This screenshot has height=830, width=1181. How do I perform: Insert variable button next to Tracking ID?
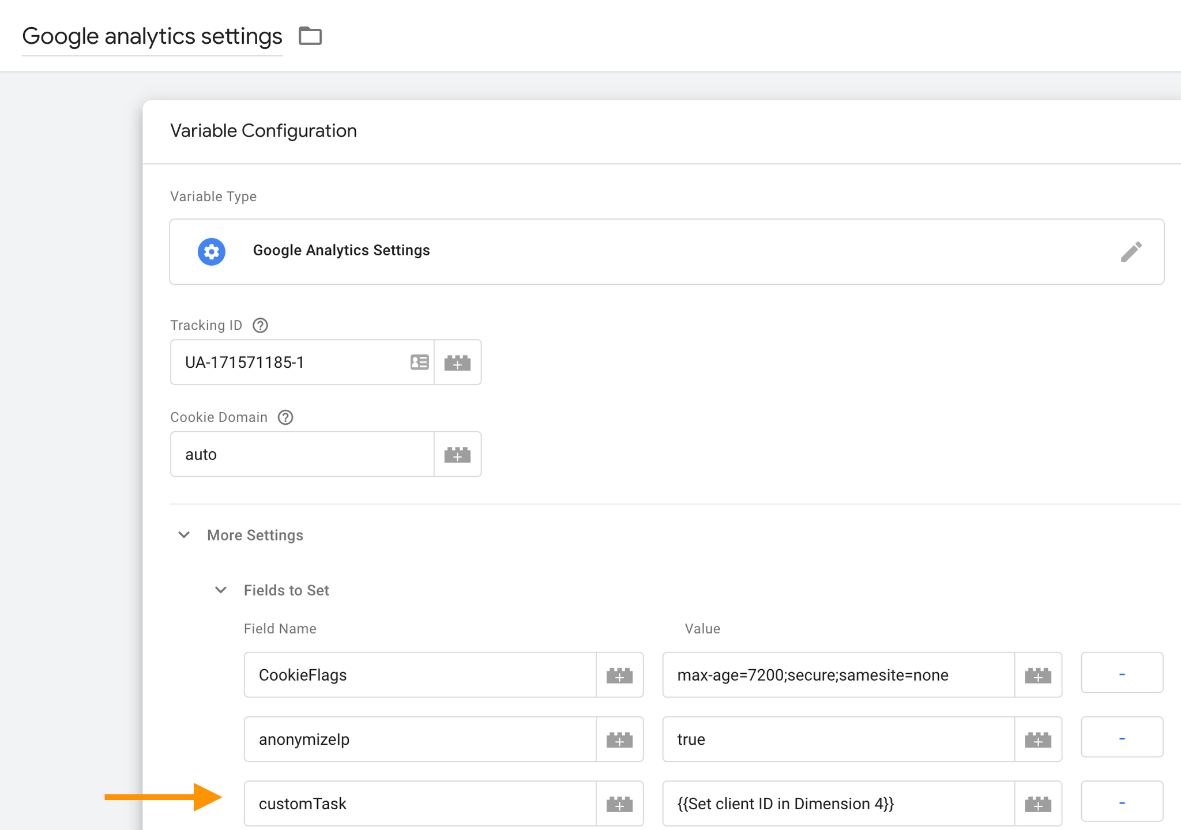pos(458,362)
